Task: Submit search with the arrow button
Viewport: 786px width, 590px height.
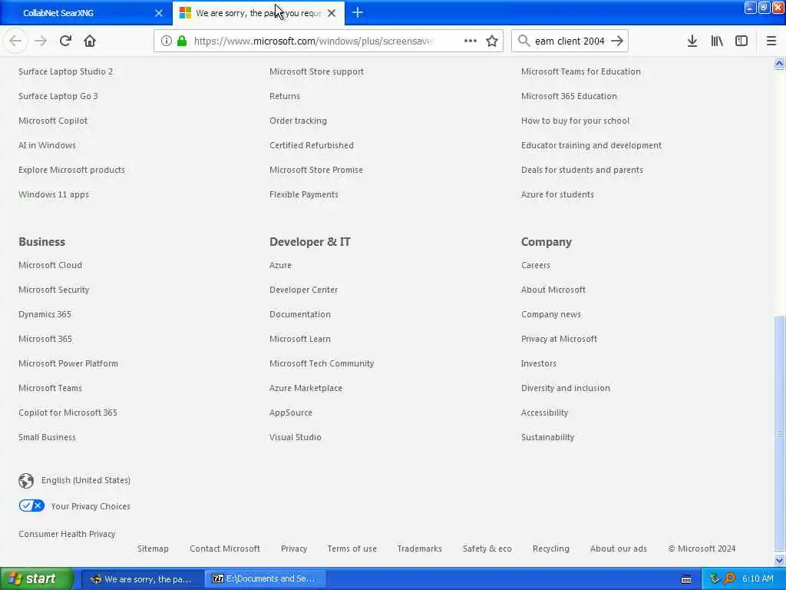Action: (617, 41)
